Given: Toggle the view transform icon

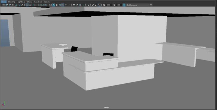Looking at the screenshot, I should click(x=124, y=5).
